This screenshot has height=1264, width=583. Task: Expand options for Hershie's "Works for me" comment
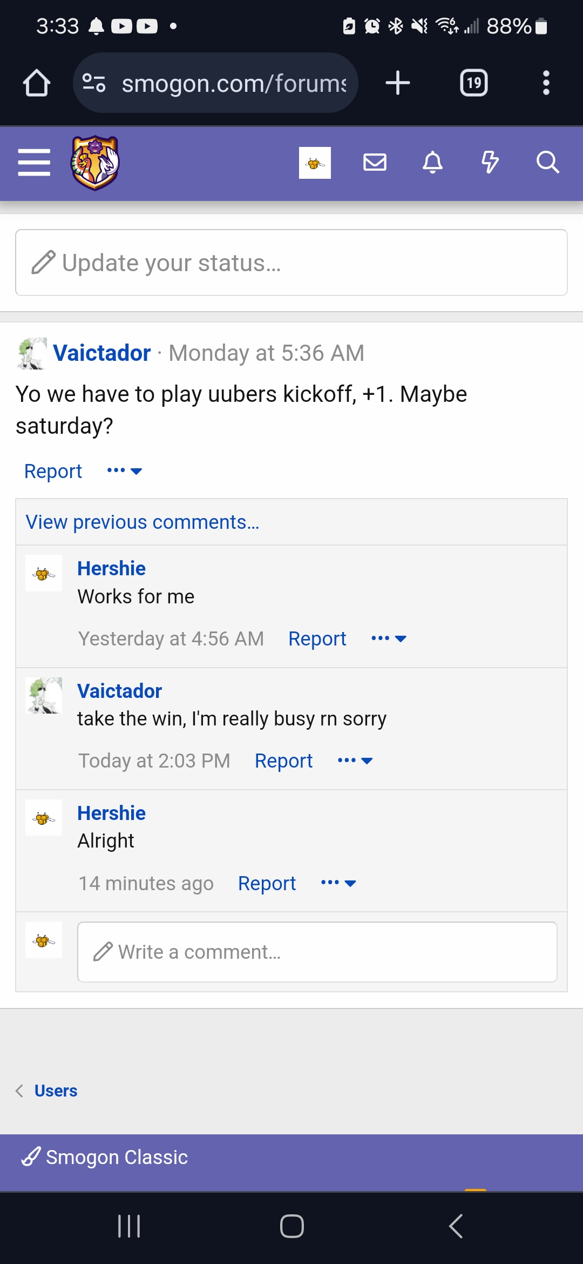(x=389, y=638)
